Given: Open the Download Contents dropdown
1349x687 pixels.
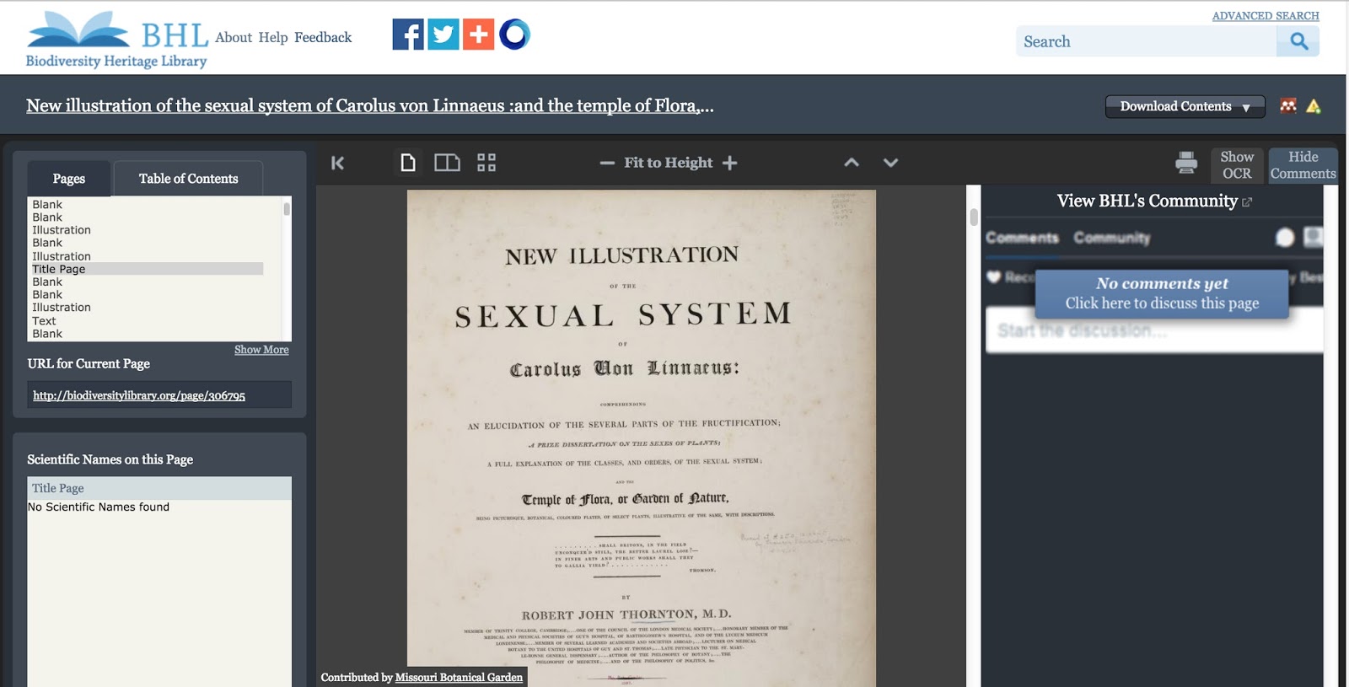Looking at the screenshot, I should [x=1185, y=106].
